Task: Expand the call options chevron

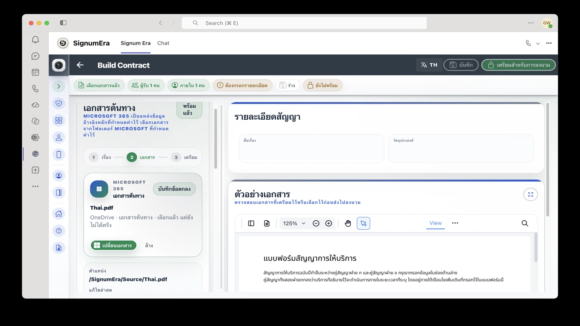Action: 538,43
